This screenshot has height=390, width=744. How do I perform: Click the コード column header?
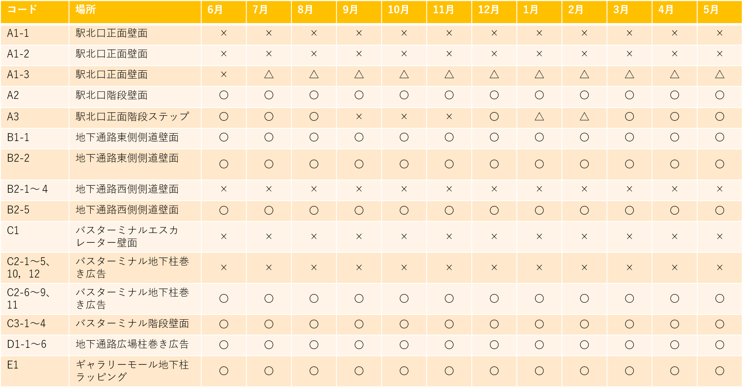[x=35, y=12]
